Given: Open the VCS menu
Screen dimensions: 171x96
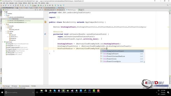Looking at the screenshot, I should coord(39,3).
